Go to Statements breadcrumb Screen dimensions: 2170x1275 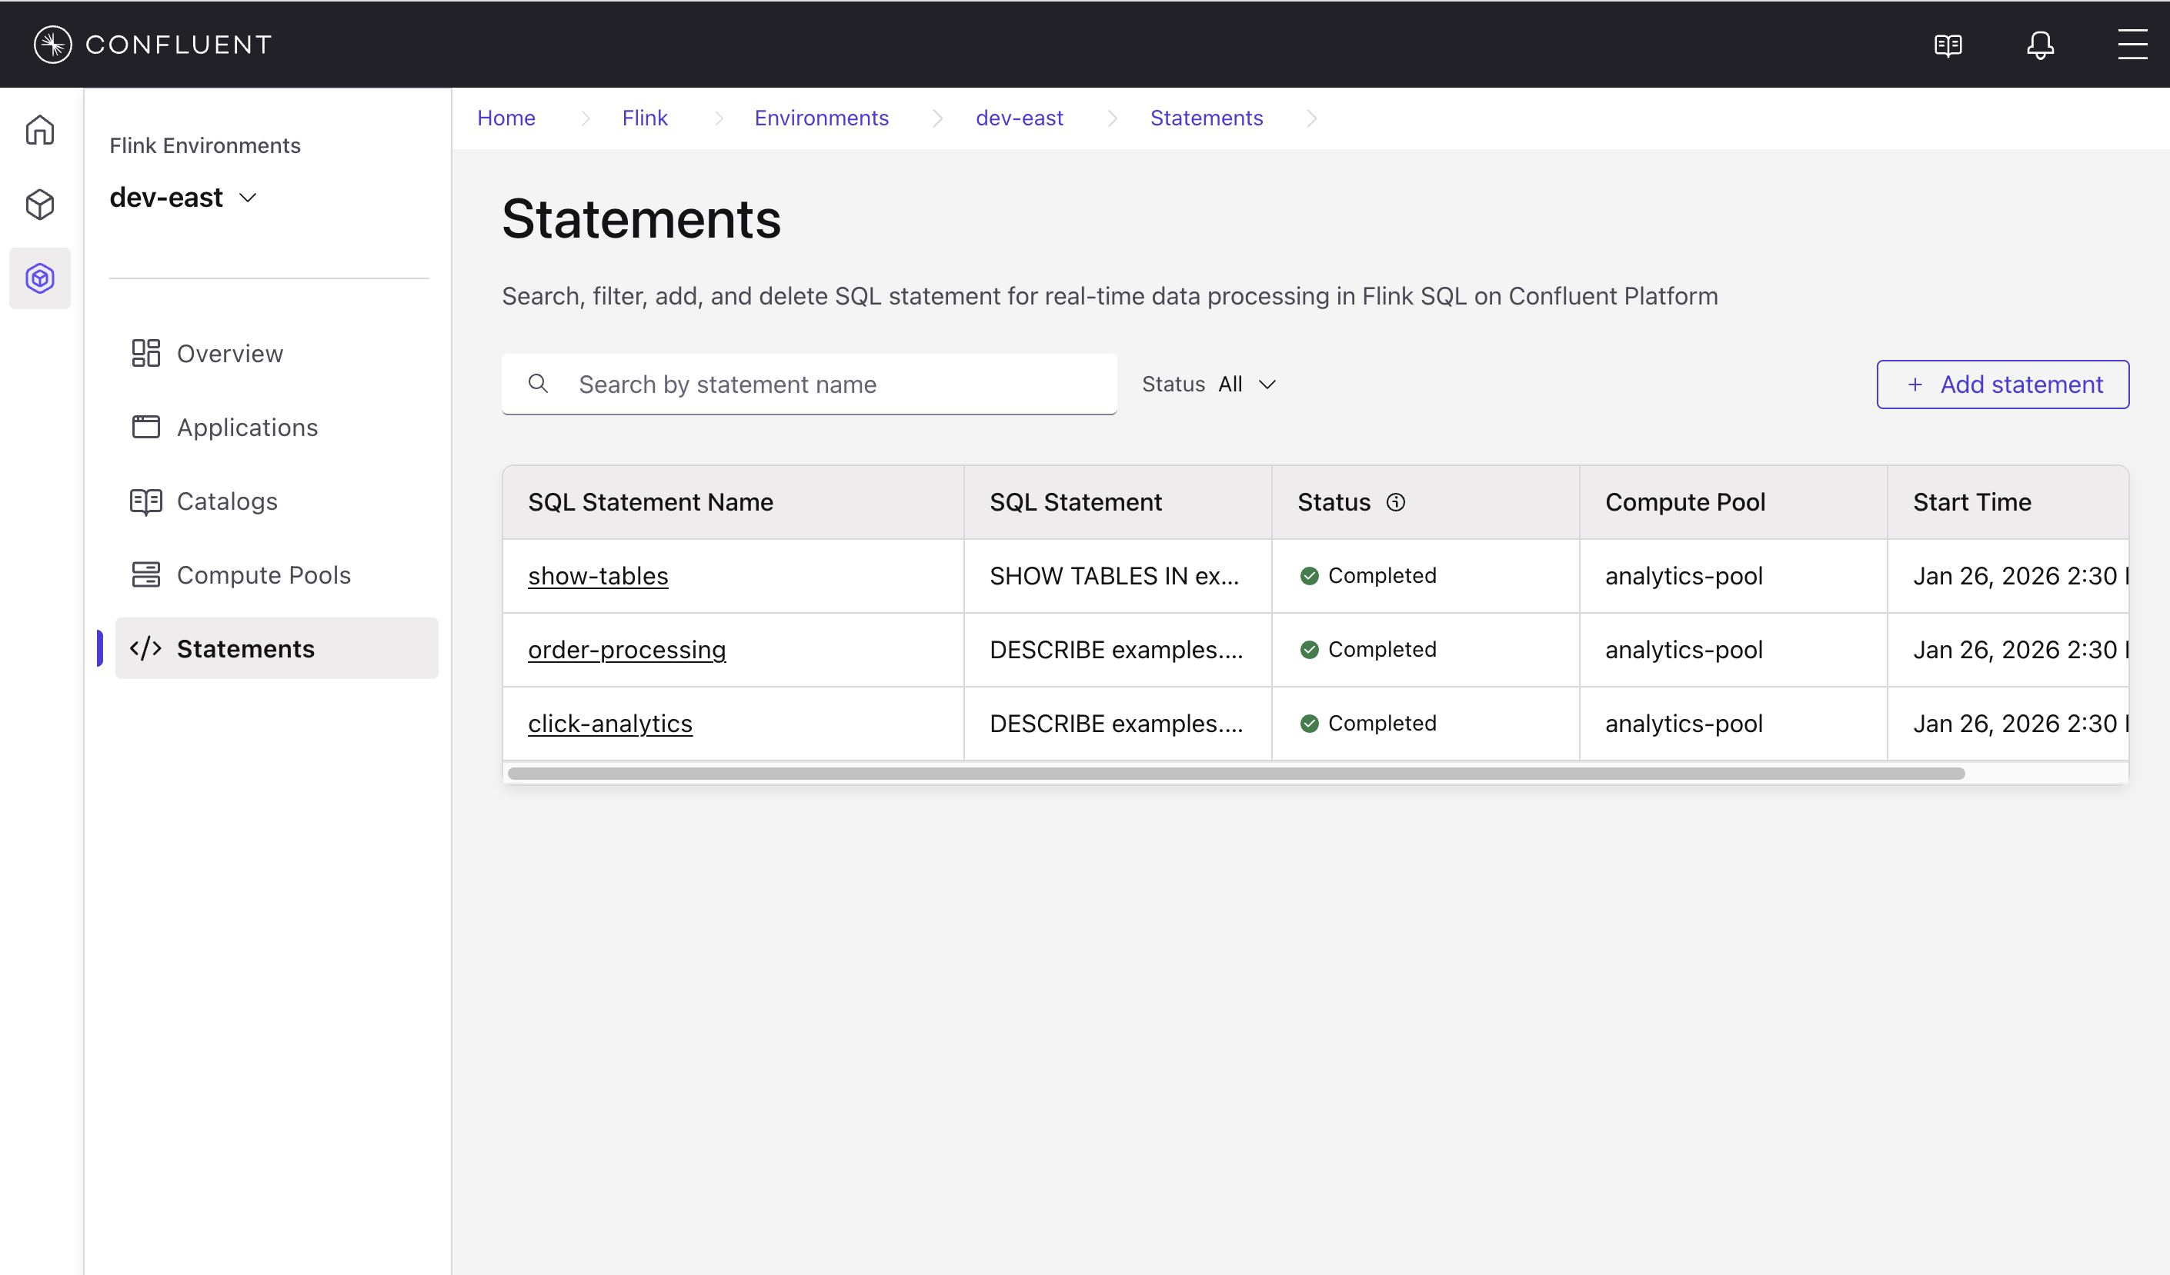click(x=1207, y=118)
